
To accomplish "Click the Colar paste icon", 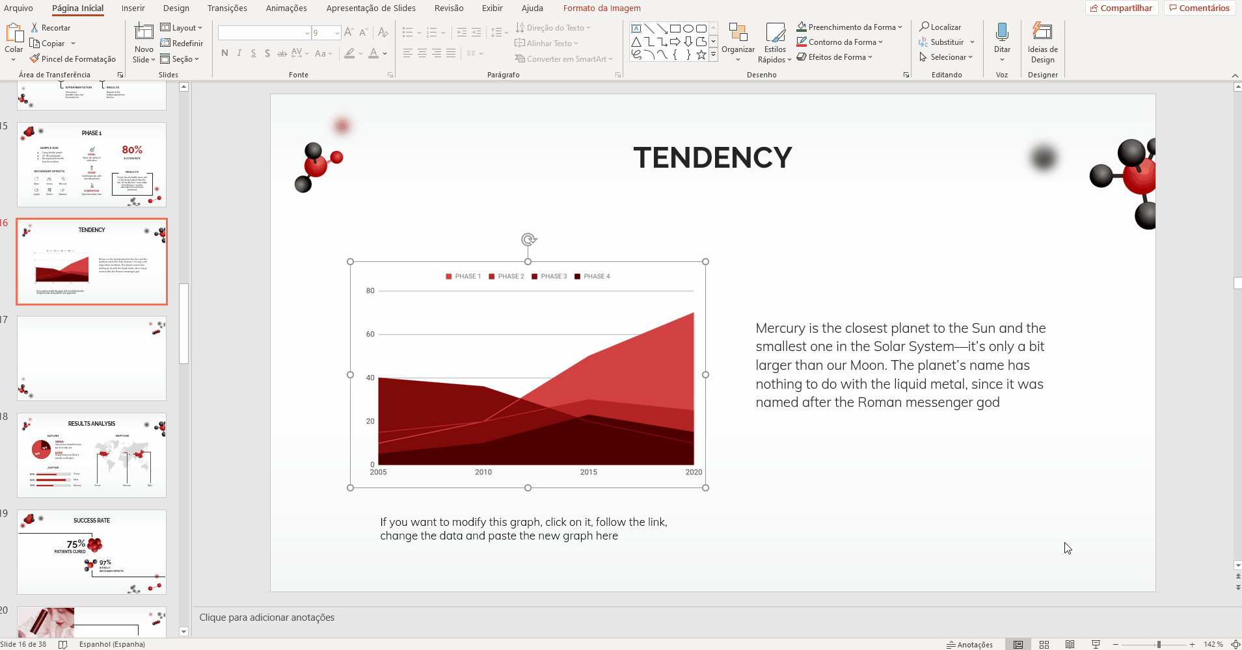I will pyautogui.click(x=14, y=32).
